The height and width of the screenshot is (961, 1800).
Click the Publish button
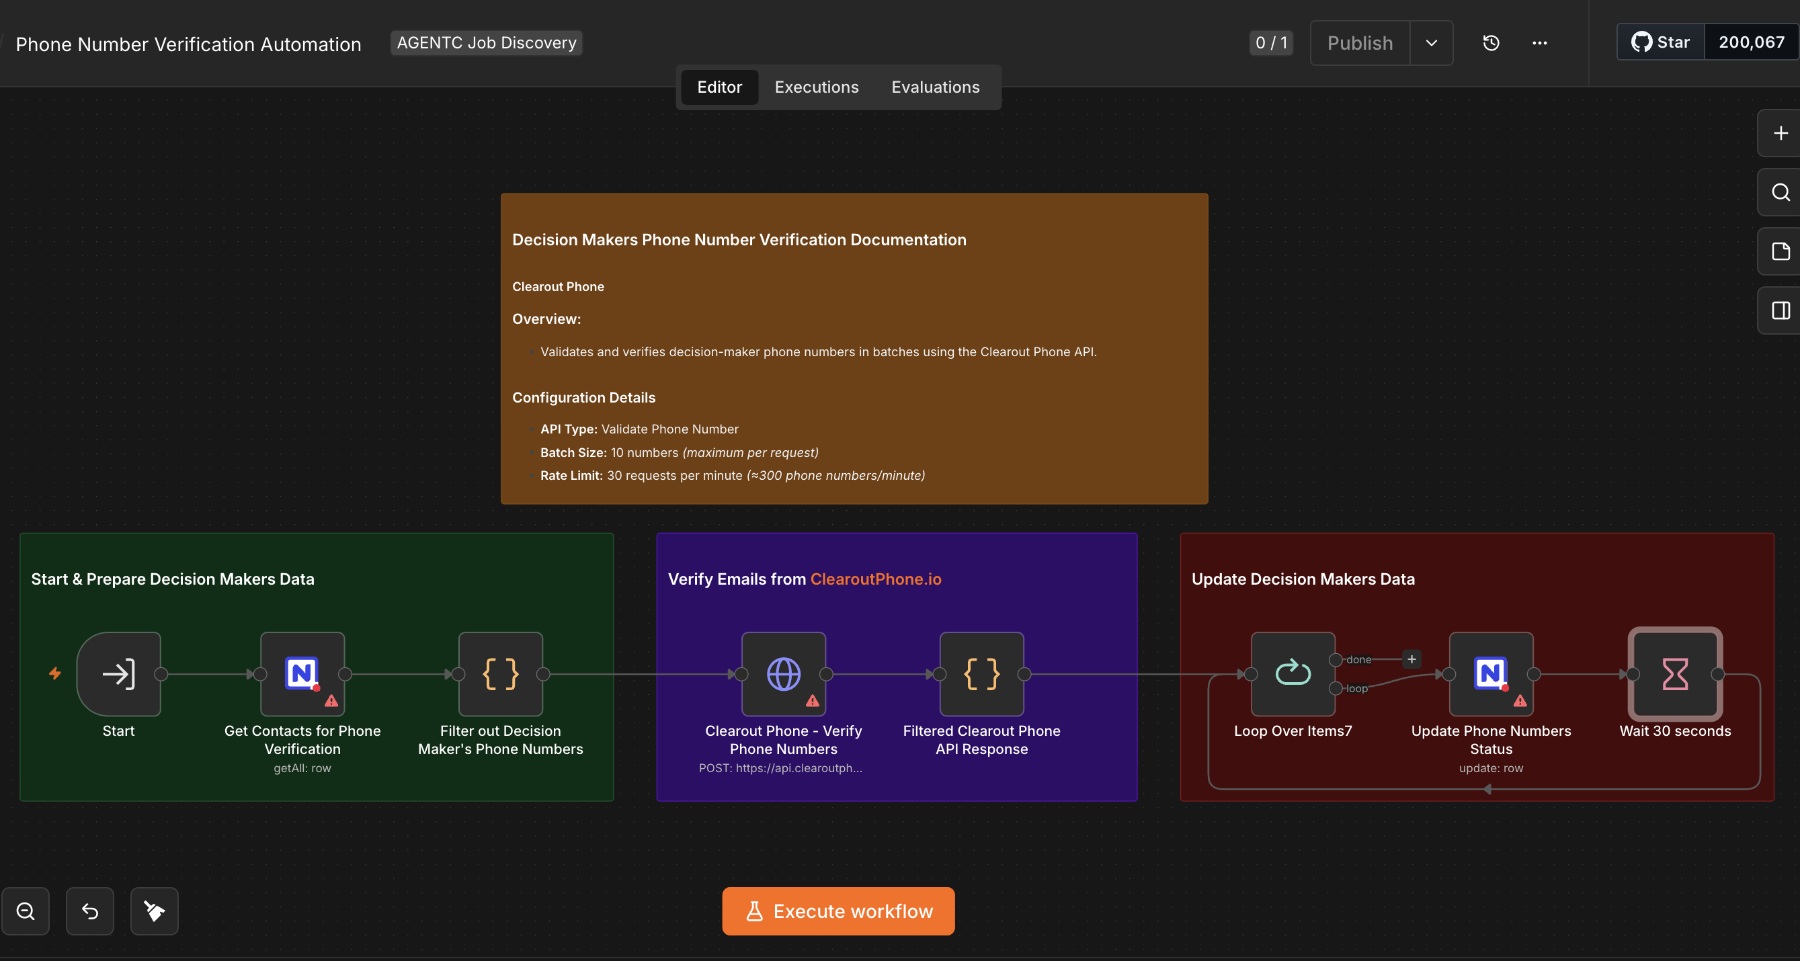pos(1360,43)
